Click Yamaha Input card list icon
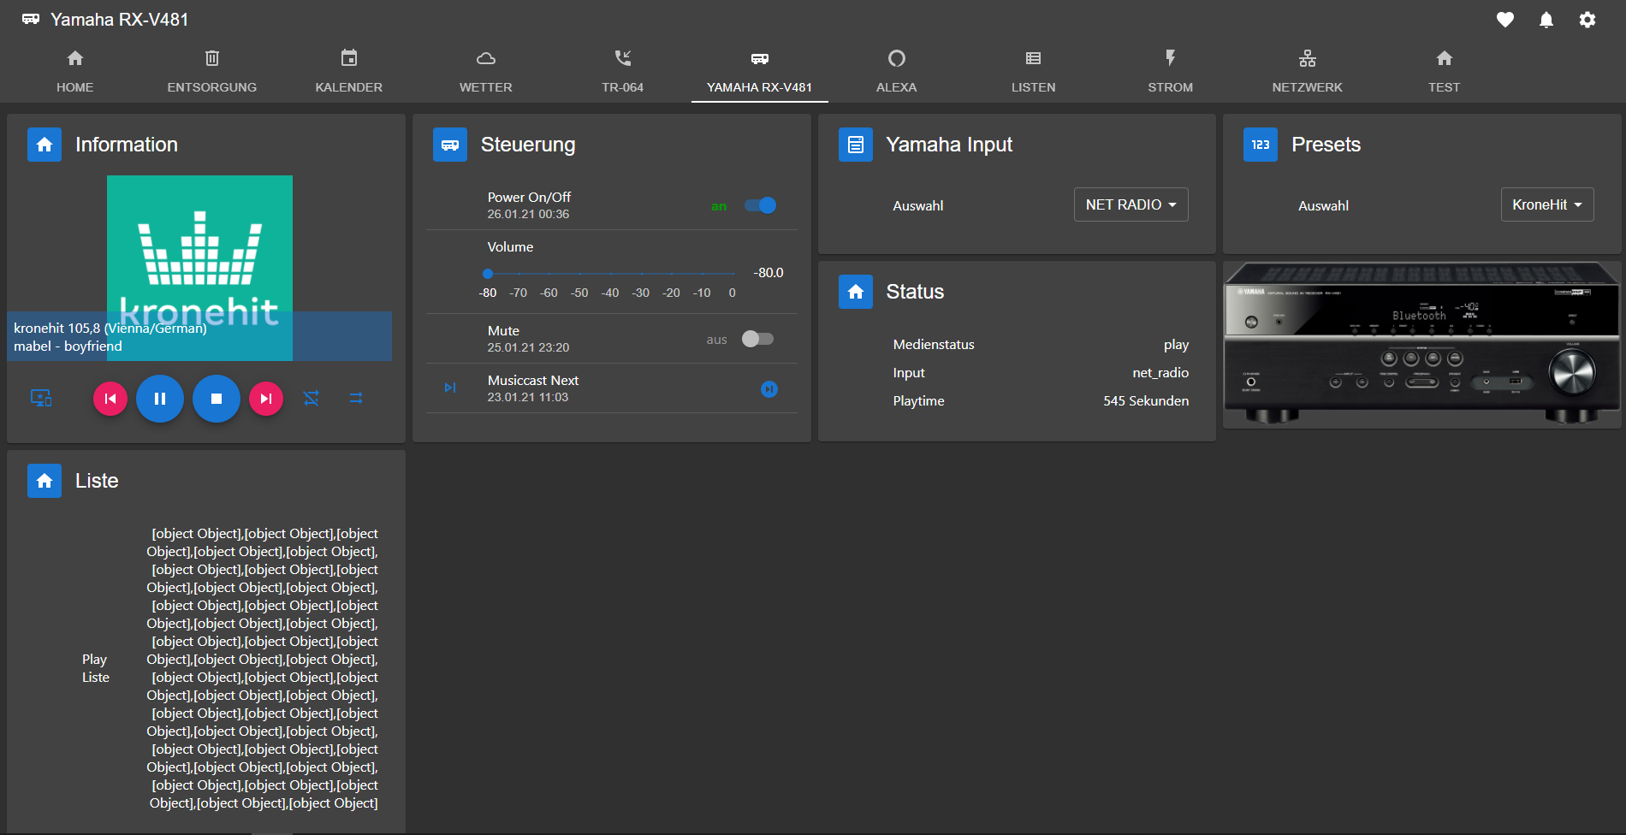This screenshot has height=835, width=1626. click(x=856, y=145)
